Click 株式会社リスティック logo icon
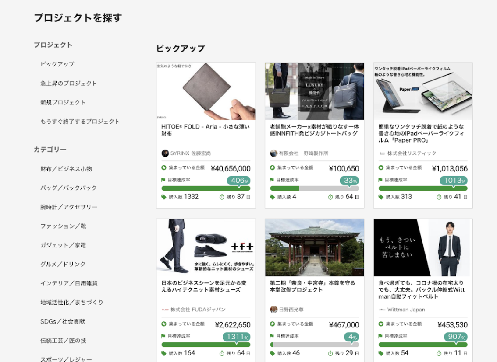 pyautogui.click(x=382, y=153)
